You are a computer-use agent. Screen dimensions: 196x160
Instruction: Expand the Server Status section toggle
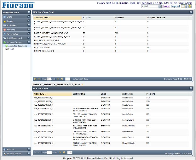29,34
